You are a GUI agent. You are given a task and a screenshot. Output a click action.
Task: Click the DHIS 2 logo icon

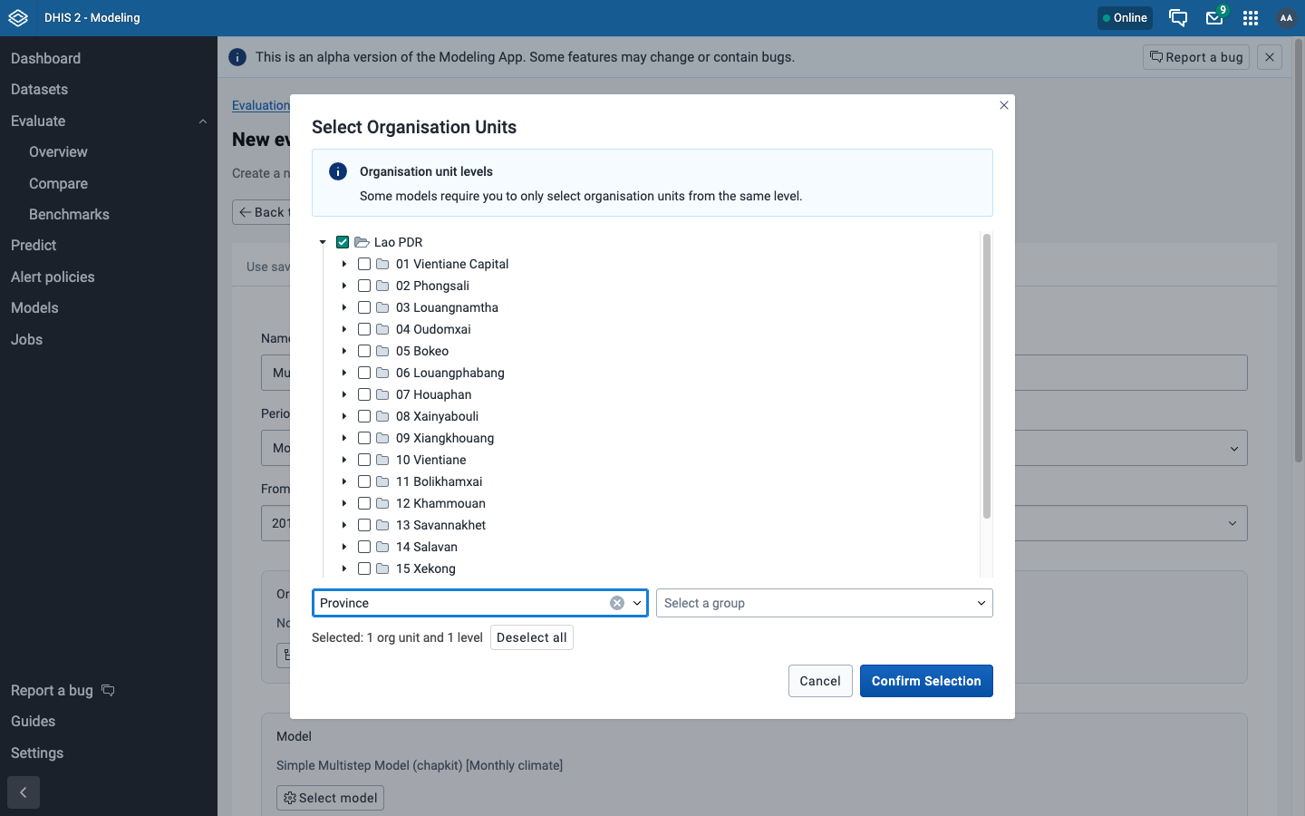coord(18,18)
